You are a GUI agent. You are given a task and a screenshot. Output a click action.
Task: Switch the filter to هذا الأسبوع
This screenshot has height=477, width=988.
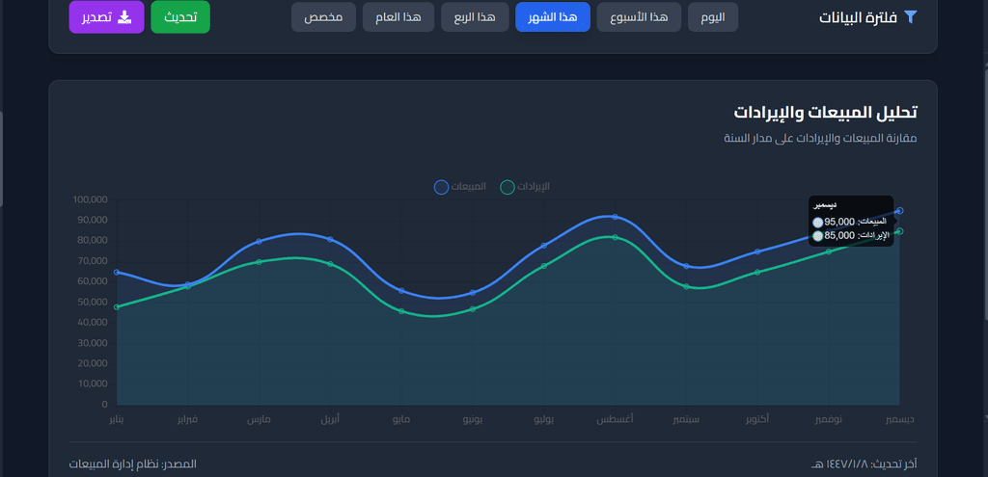point(639,17)
